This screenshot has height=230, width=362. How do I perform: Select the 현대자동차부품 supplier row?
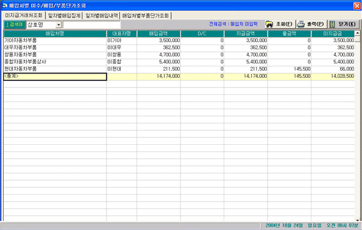pyautogui.click(x=179, y=69)
